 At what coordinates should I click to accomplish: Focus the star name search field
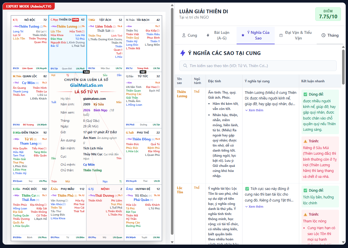(258, 66)
